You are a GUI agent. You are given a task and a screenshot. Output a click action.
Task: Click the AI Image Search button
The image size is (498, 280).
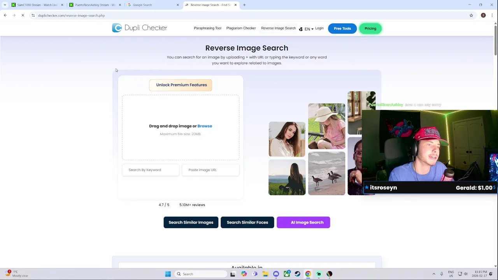[x=303, y=222]
